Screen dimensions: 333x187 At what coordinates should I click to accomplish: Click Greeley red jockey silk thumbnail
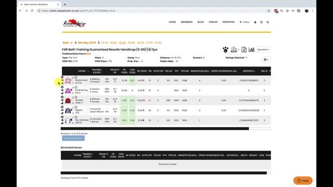pos(68,100)
